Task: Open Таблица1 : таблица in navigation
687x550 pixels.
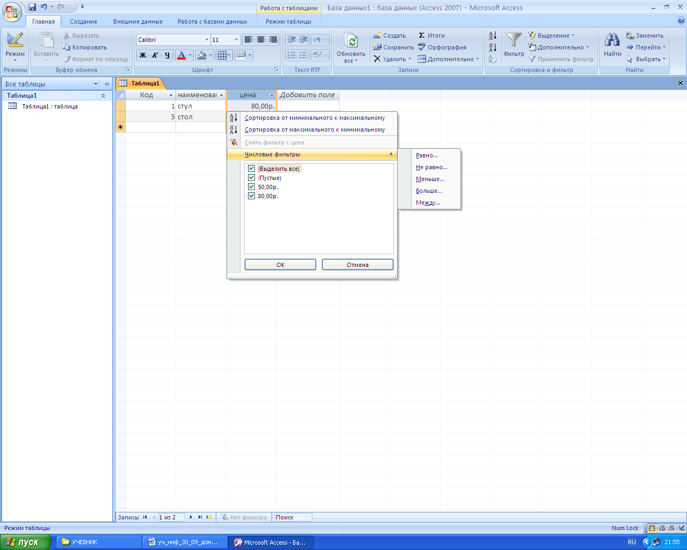Action: click(x=49, y=106)
